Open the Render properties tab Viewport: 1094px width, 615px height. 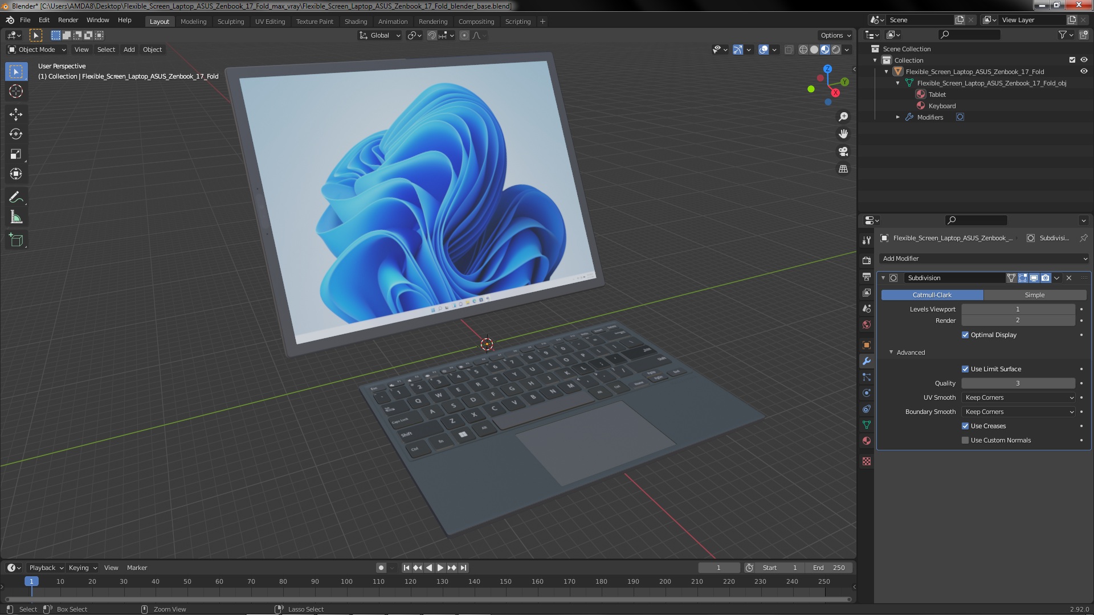coord(867,261)
